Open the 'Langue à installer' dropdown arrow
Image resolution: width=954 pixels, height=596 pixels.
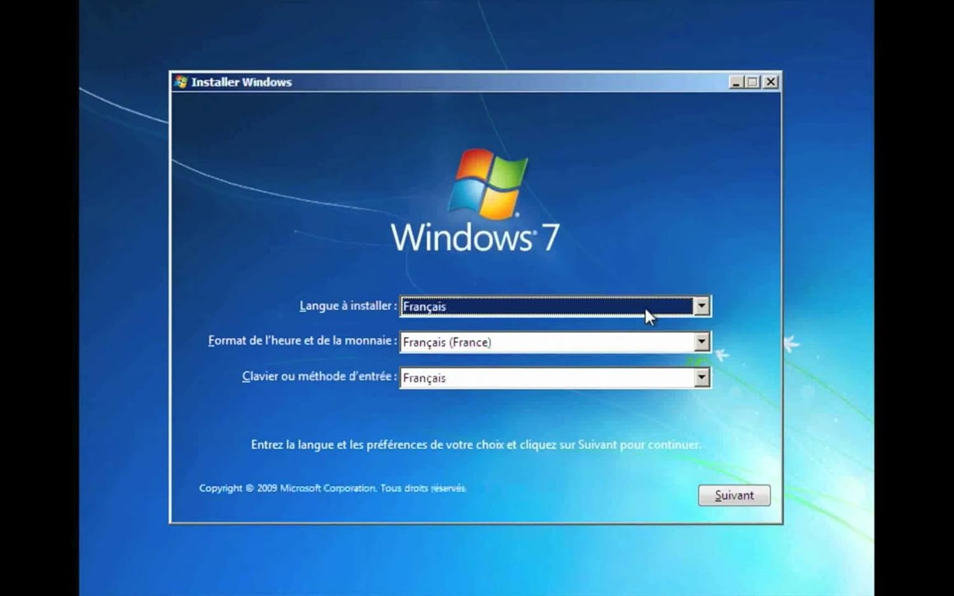702,306
